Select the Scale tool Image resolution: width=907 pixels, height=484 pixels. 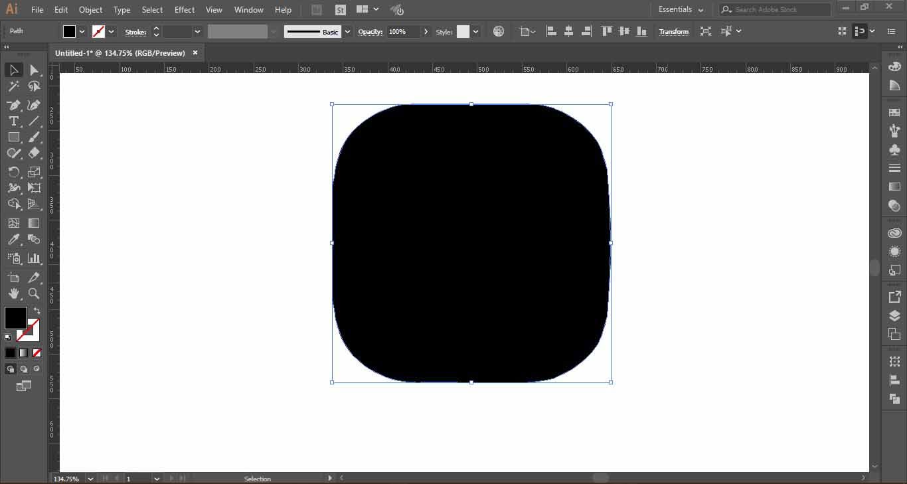[34, 172]
